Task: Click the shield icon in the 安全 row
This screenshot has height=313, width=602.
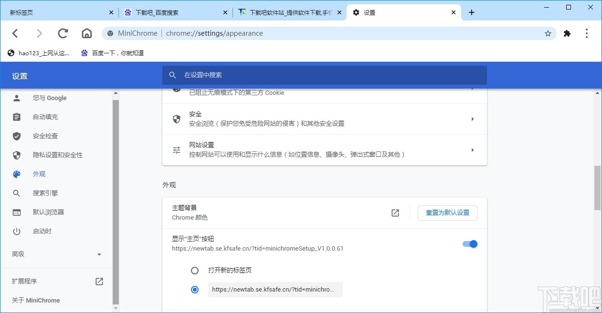Action: [x=177, y=119]
